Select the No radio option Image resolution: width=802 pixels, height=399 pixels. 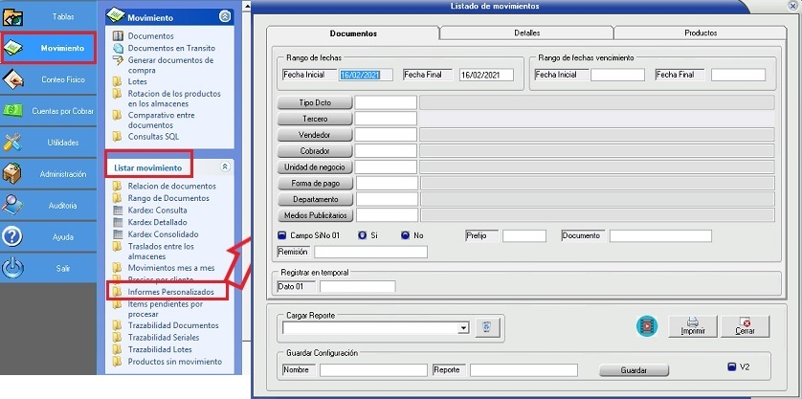(x=406, y=235)
